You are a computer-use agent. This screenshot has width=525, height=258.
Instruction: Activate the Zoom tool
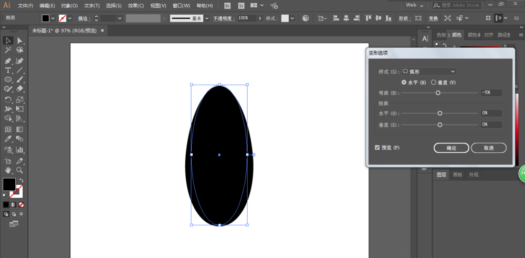tap(20, 170)
